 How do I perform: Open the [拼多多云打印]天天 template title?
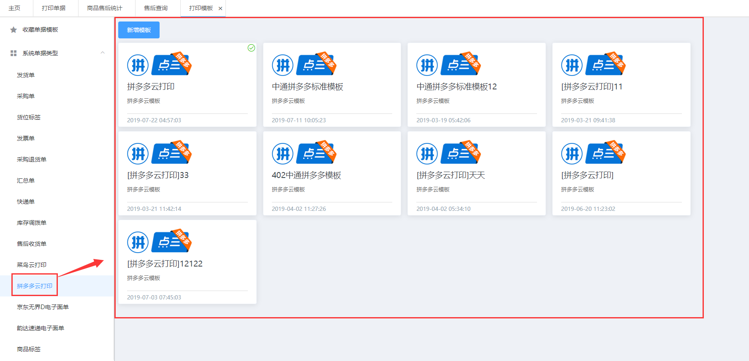point(450,175)
